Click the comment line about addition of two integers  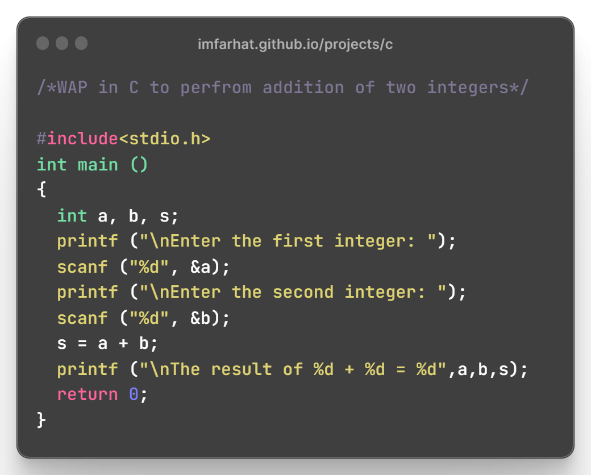tap(282, 88)
